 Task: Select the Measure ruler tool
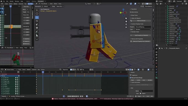pyautogui.click(x=37, y=35)
